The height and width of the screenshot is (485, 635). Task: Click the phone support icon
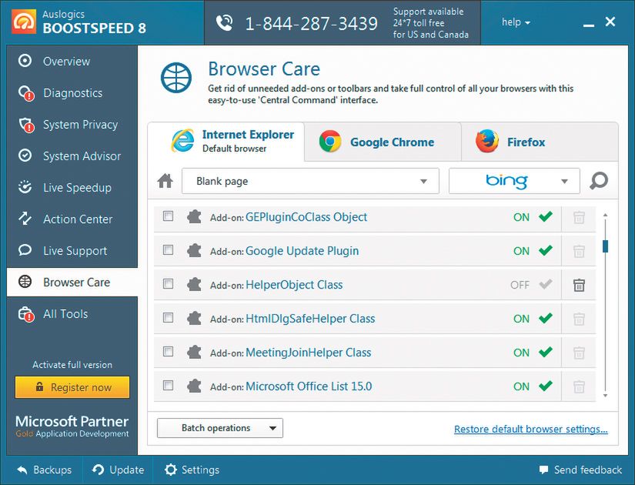224,23
